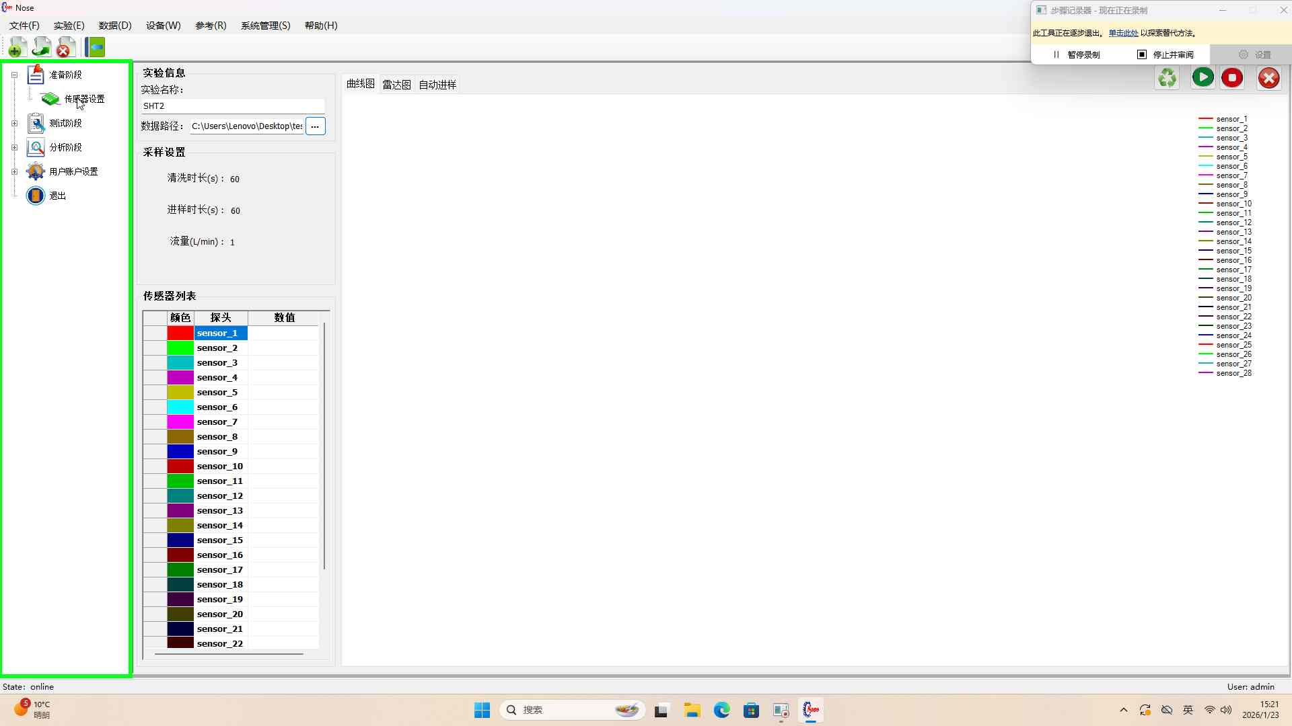The height and width of the screenshot is (726, 1292).
Task: Click the magenta sensor_7 color swatch
Action: [180, 422]
